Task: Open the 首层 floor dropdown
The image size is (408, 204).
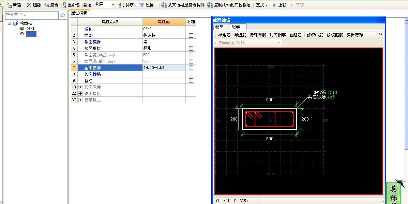Action: click(113, 5)
